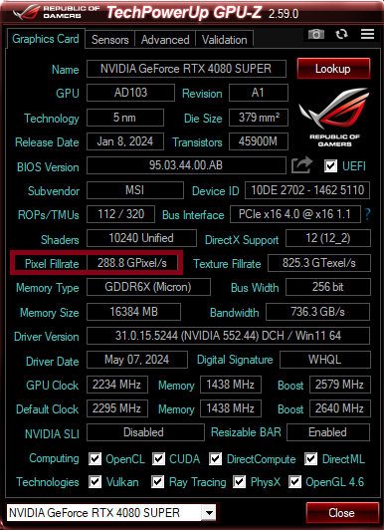
Task: Click the refresh arrows icon
Action: [341, 34]
